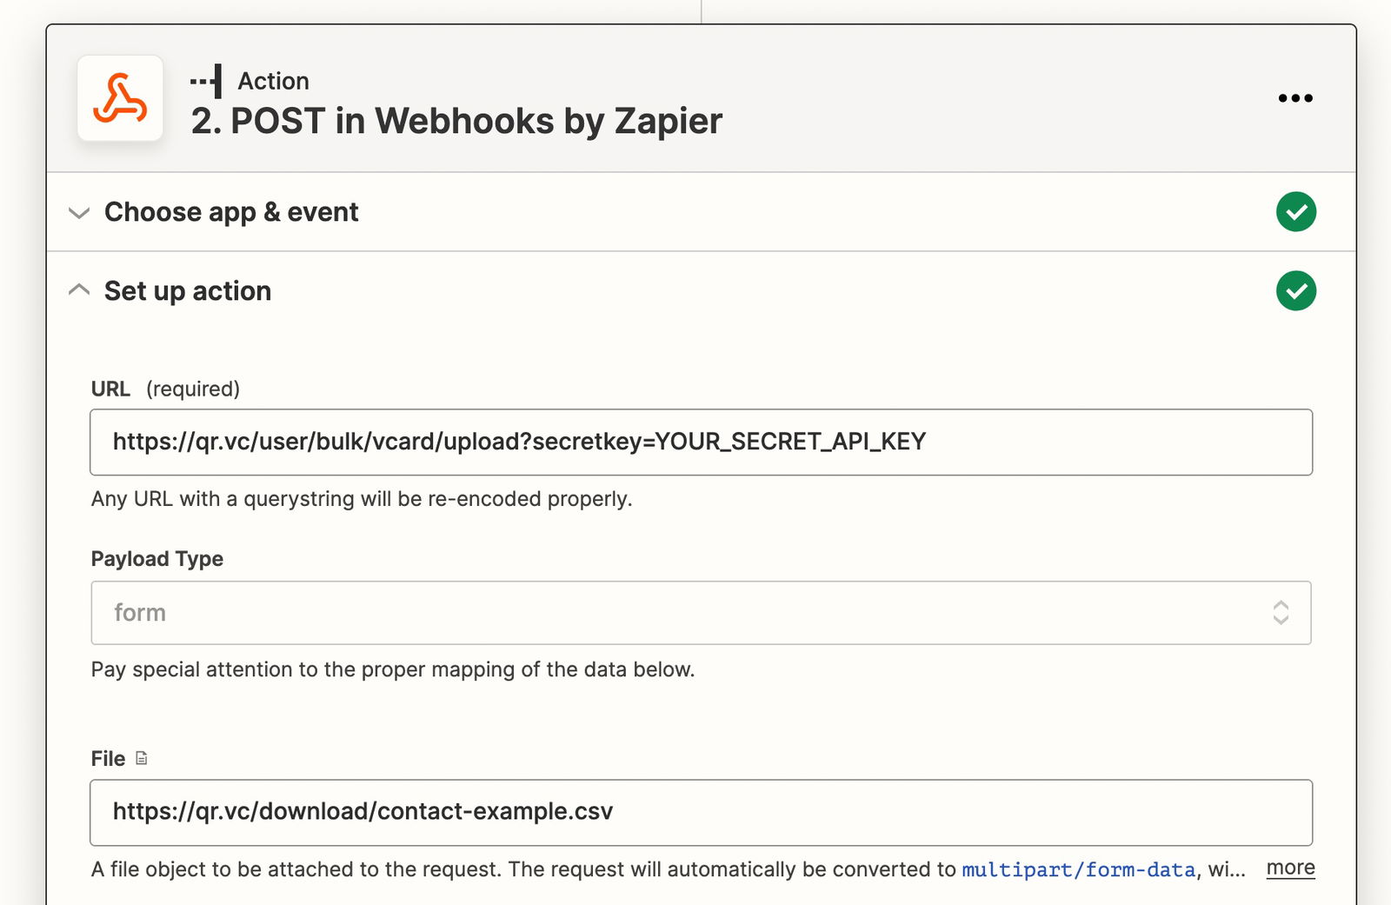Click the step title POST in Webhooks by Zapier
Image resolution: width=1391 pixels, height=905 pixels.
click(x=457, y=121)
